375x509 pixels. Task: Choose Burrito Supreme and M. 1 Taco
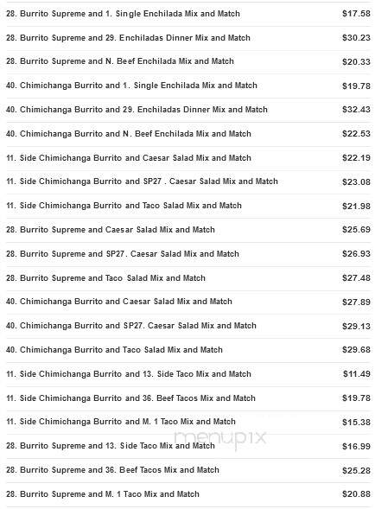(x=188, y=494)
